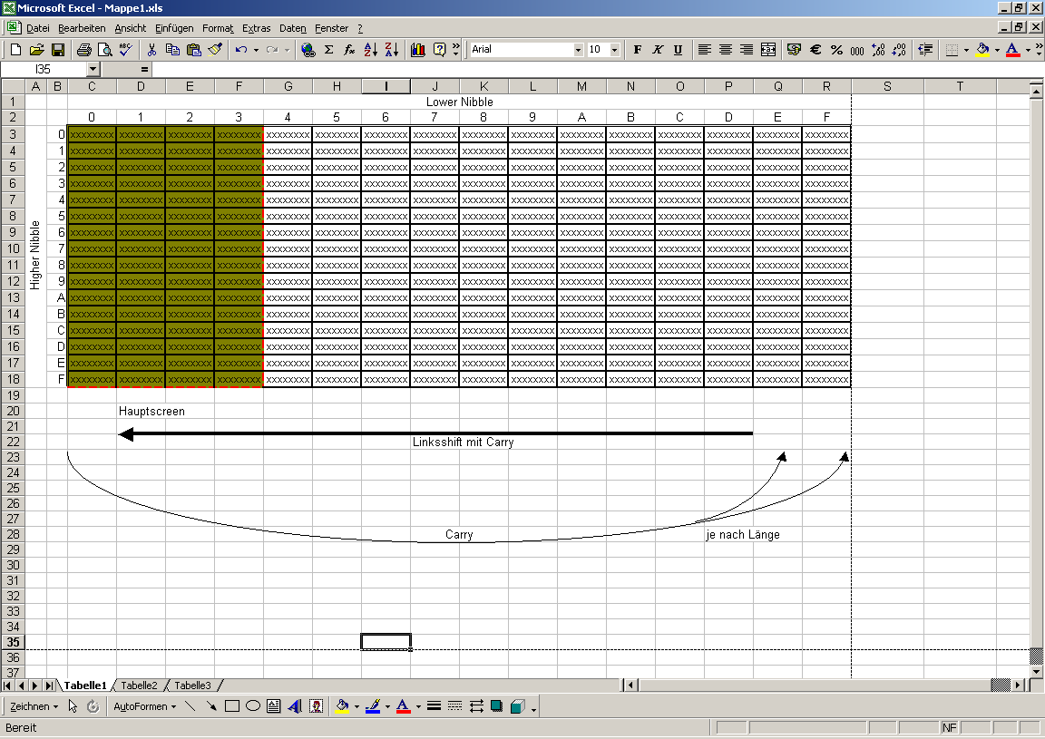This screenshot has height=739, width=1045.
Task: Apply the Euro currency format
Action: (815, 49)
